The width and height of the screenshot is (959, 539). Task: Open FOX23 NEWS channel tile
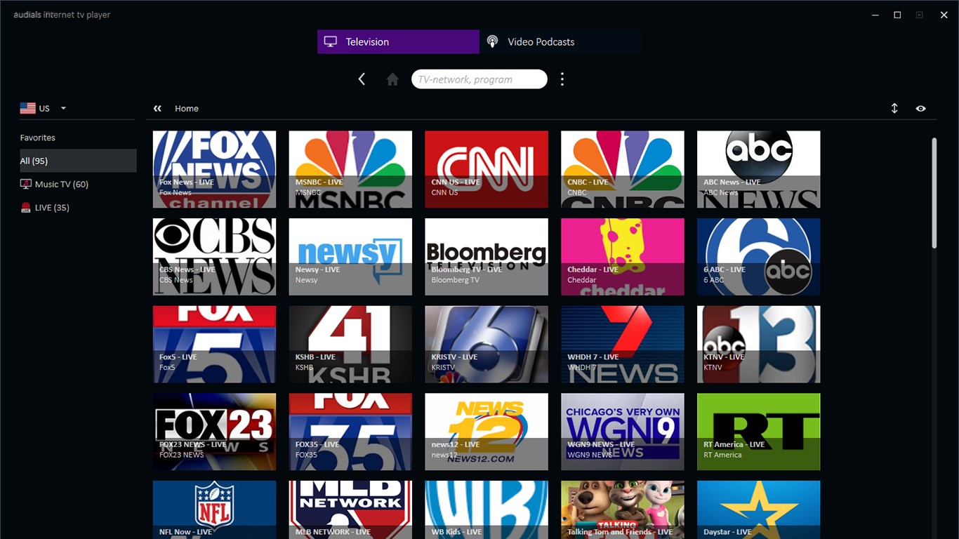214,432
